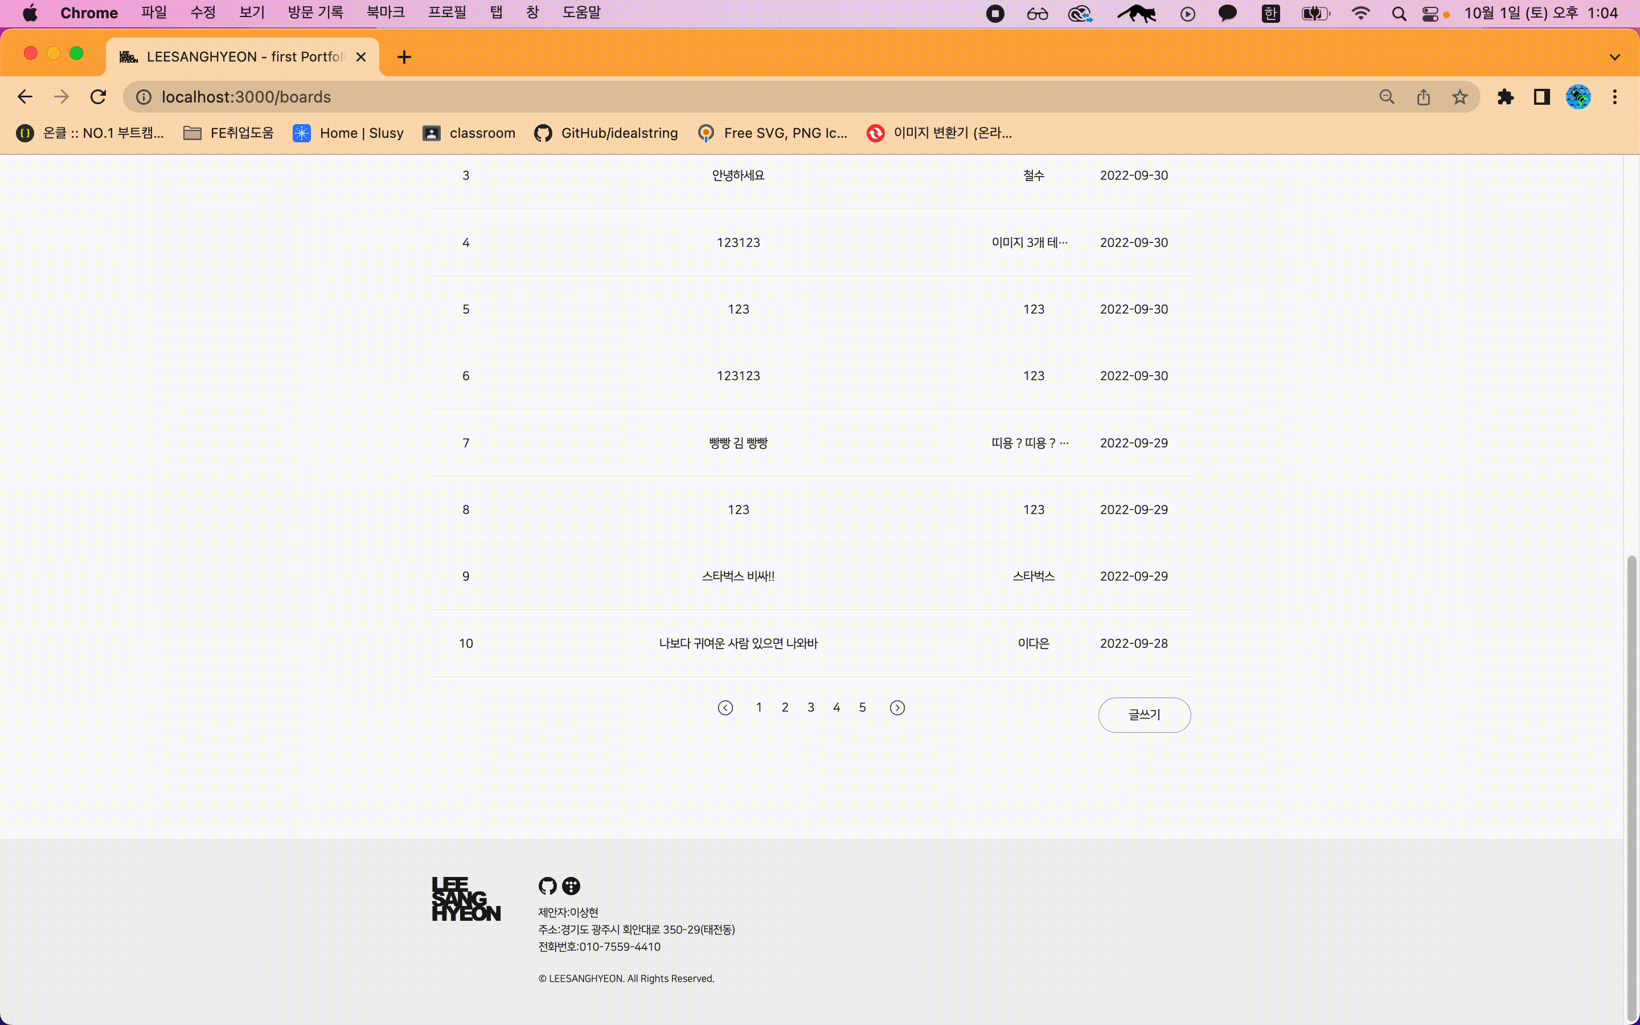Open macOS Control Center toggle icon

(1430, 14)
